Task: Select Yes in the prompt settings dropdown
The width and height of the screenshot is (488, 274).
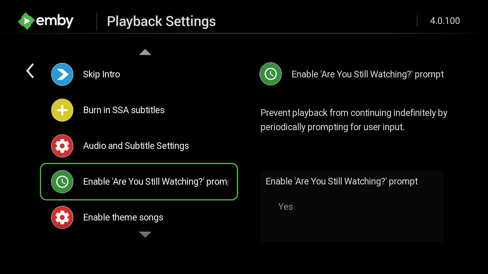Action: [286, 207]
